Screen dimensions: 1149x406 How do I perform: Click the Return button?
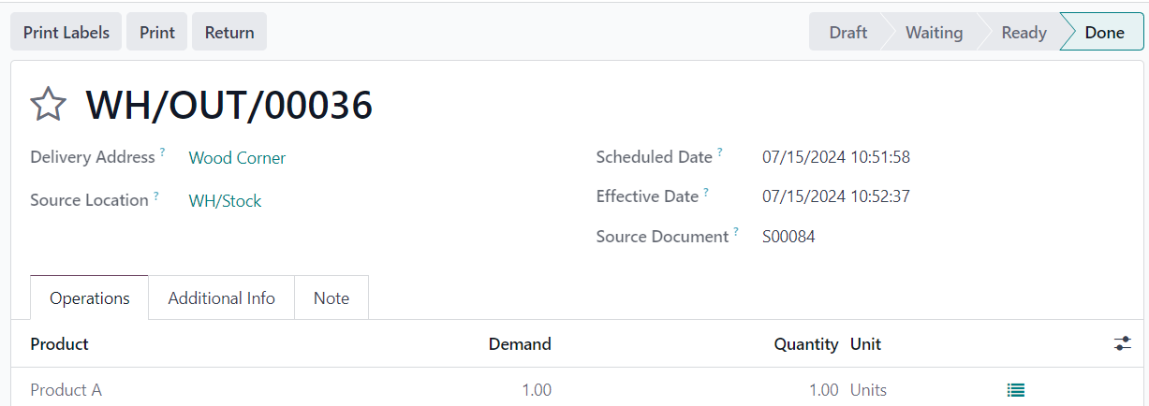pos(229,32)
